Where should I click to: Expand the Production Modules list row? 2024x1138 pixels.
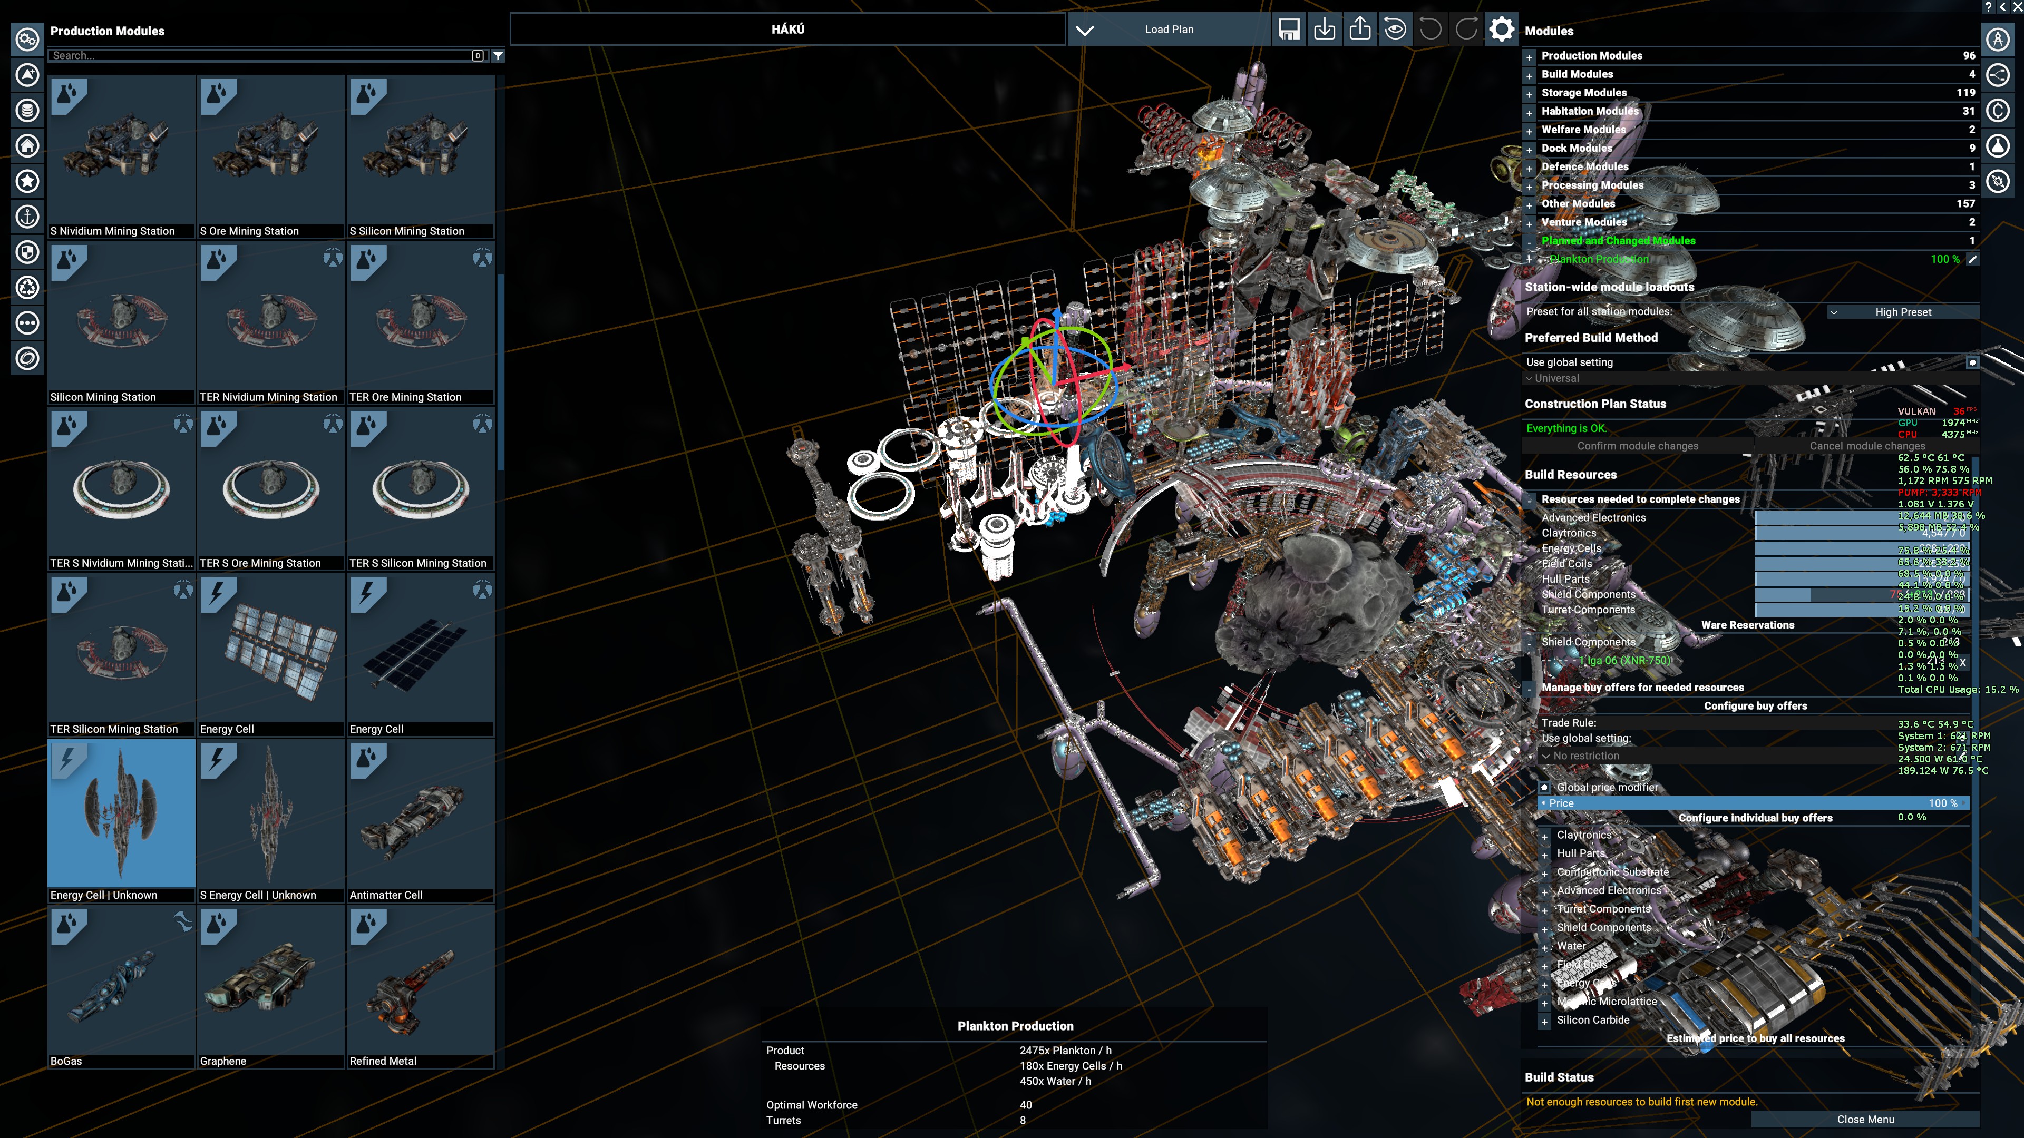coord(1529,57)
